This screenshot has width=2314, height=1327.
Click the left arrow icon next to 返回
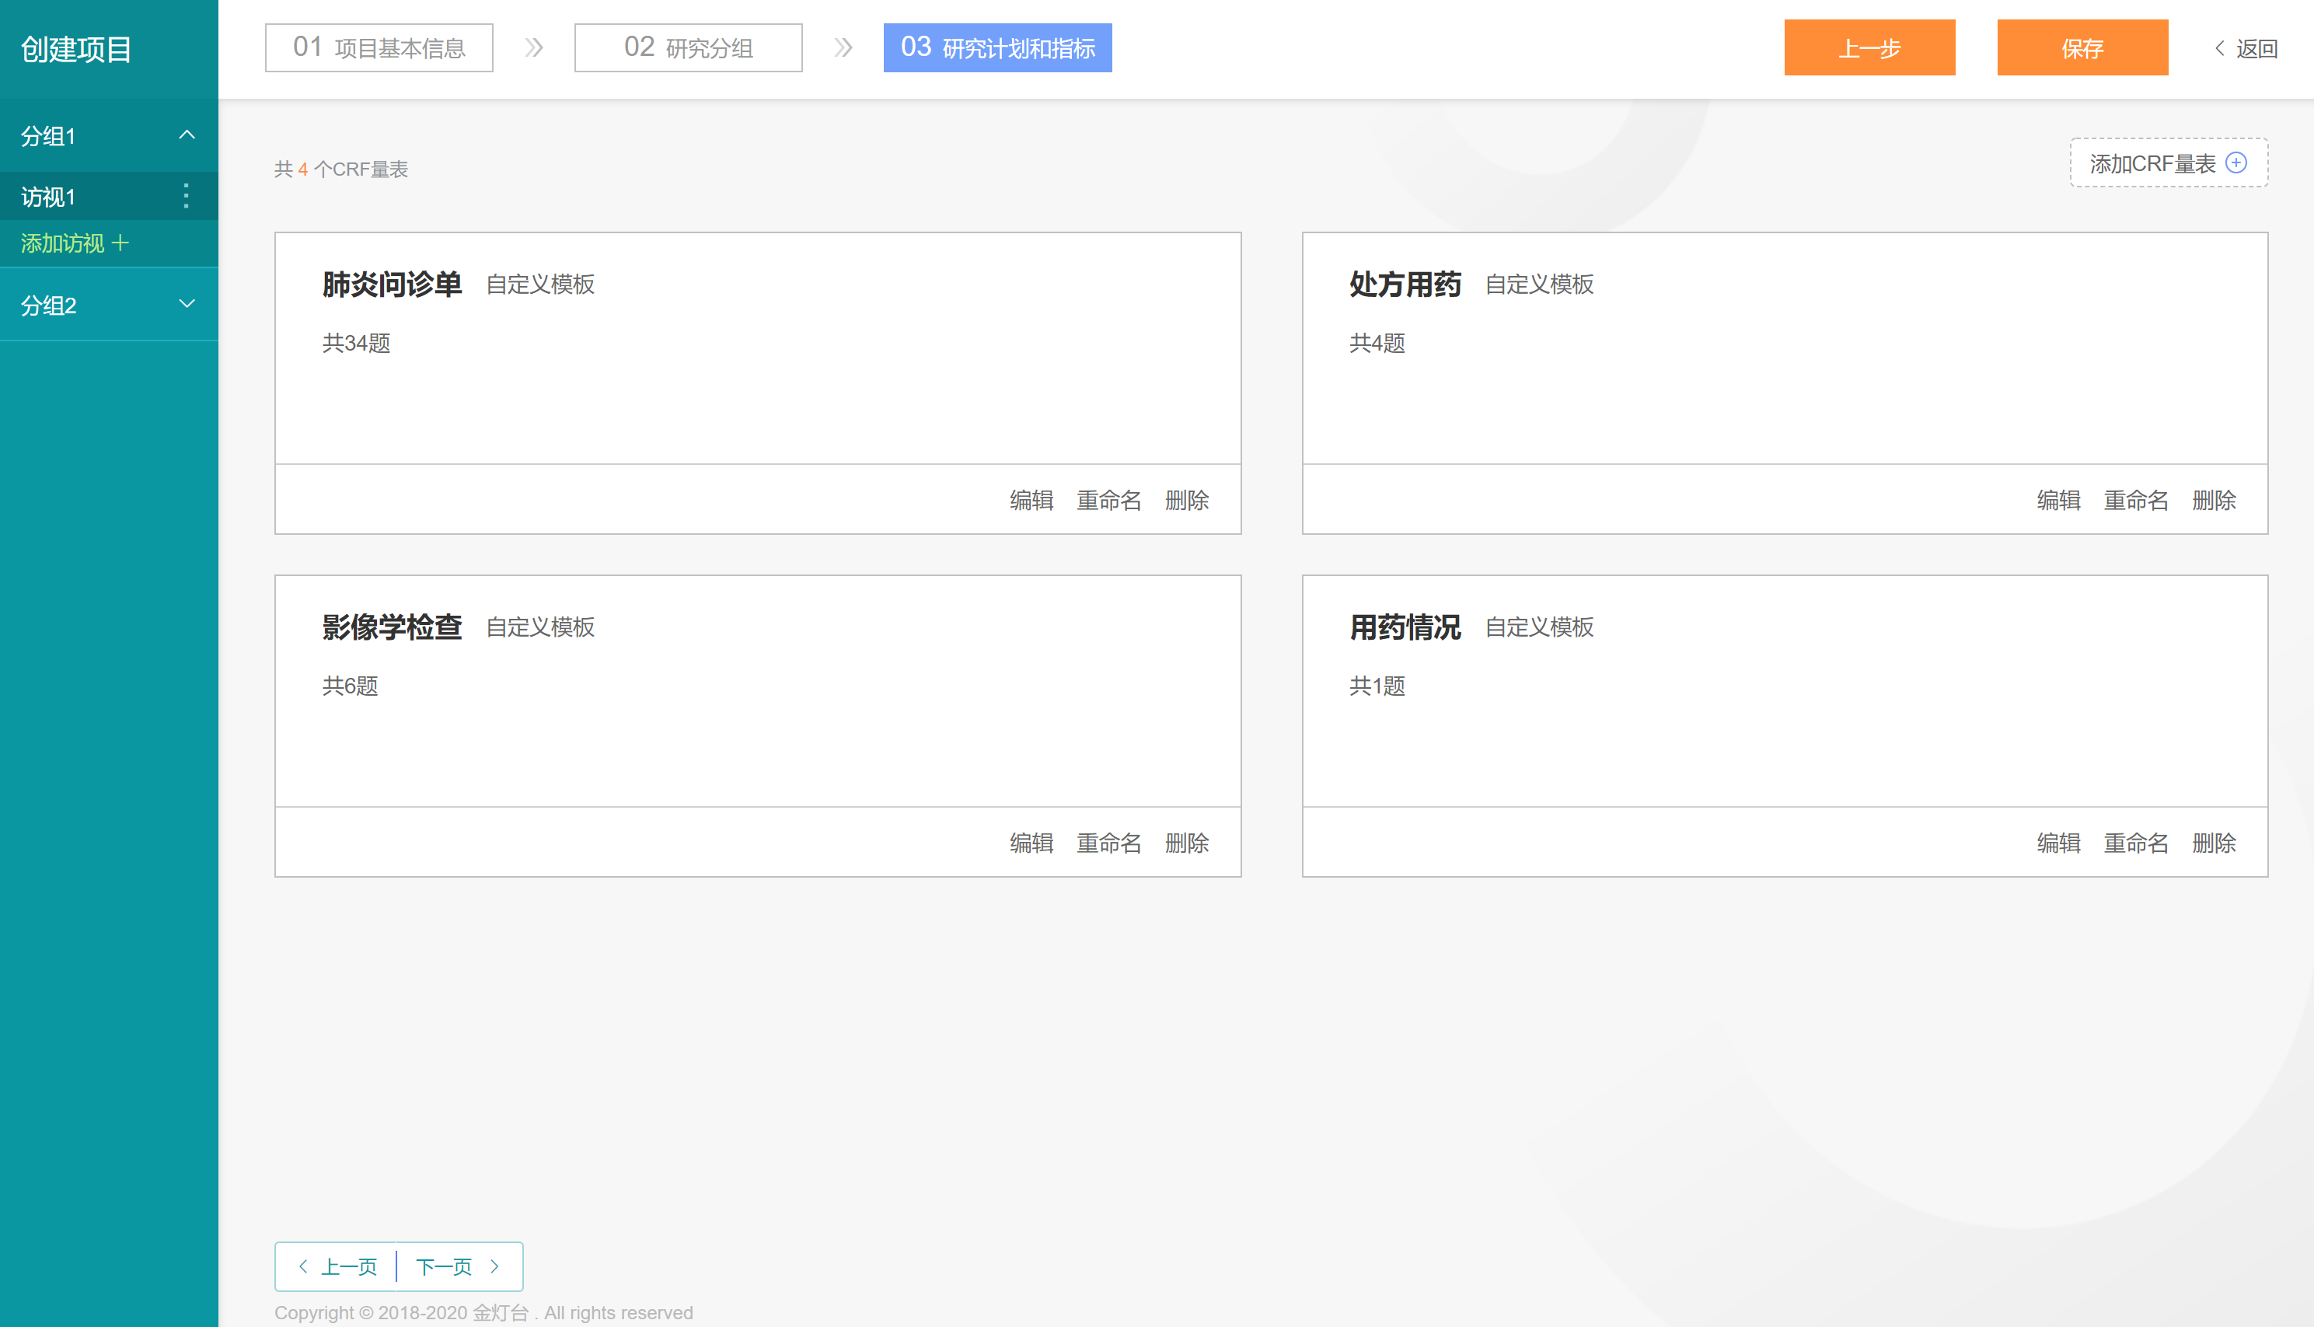tap(2220, 48)
